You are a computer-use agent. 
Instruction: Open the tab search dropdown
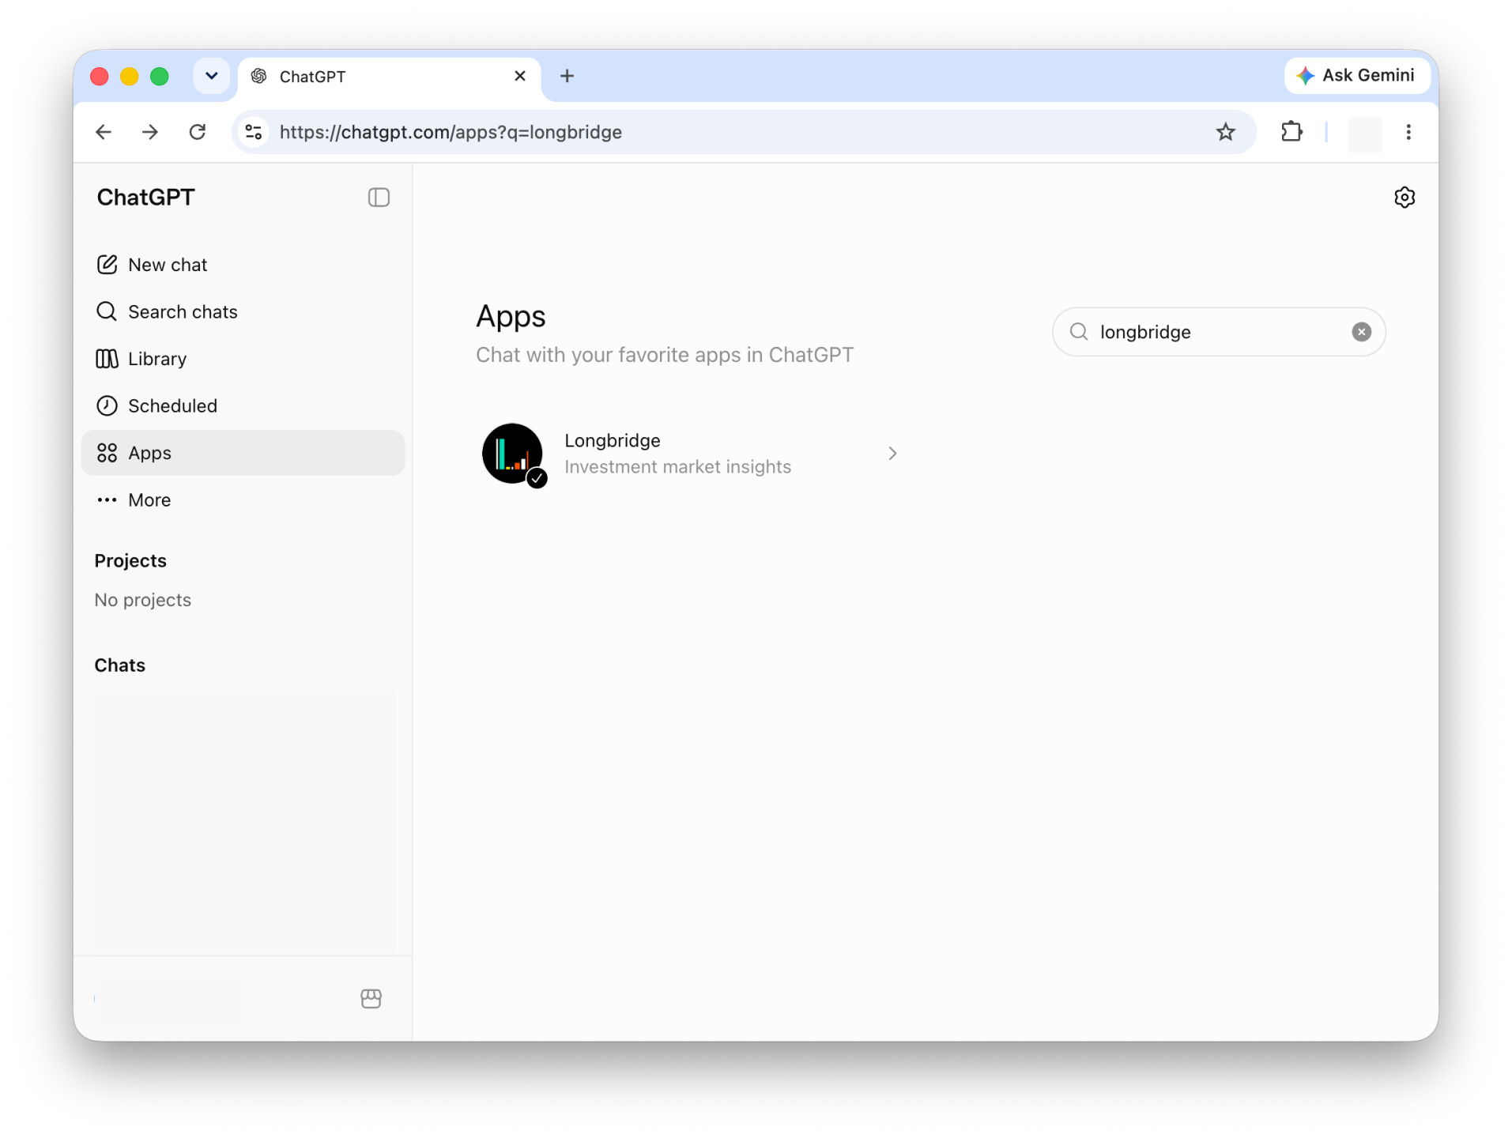pos(211,76)
